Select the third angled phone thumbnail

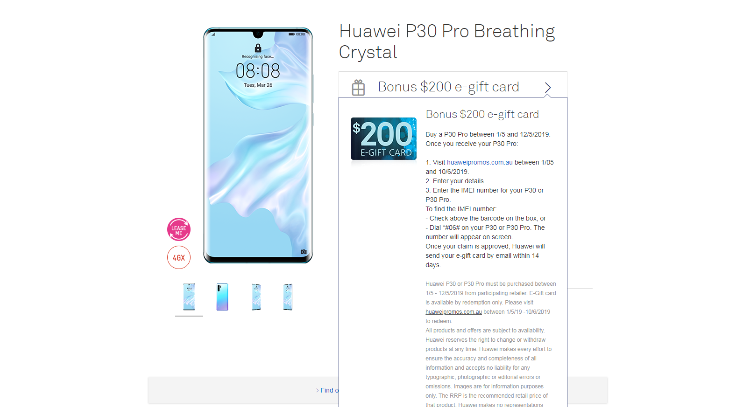point(256,297)
